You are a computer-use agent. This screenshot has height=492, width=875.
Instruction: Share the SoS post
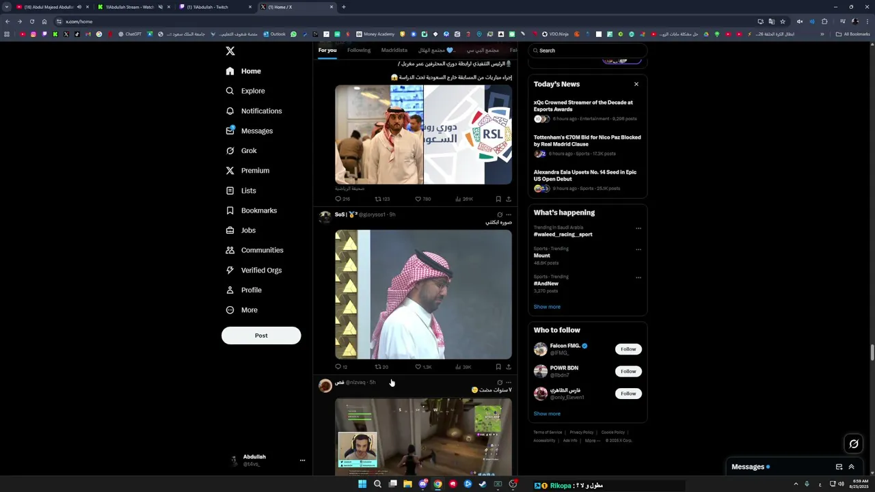point(509,367)
